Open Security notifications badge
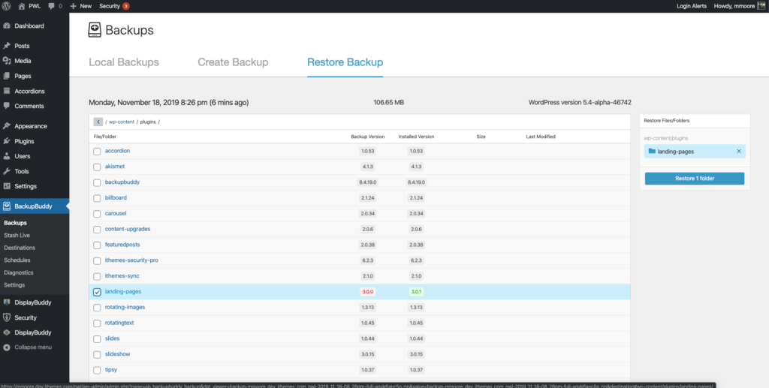This screenshot has width=769, height=388. 126,6
